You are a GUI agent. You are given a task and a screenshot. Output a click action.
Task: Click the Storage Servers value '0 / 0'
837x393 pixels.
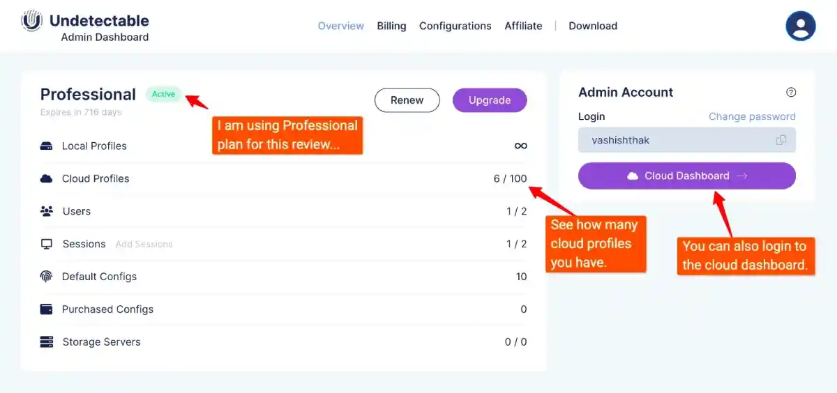click(x=516, y=342)
